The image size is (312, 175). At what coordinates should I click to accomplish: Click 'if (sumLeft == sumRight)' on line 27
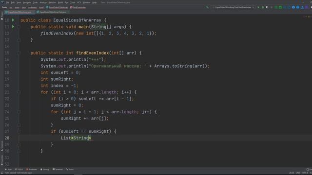tap(81, 131)
